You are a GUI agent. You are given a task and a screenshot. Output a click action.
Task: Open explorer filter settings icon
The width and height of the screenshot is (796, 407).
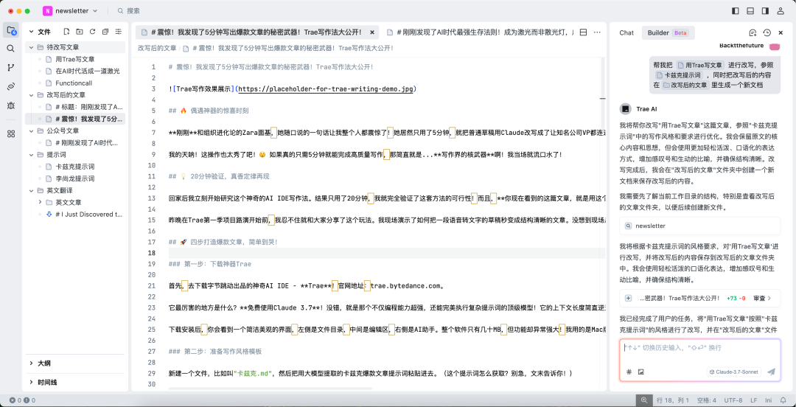[119, 32]
